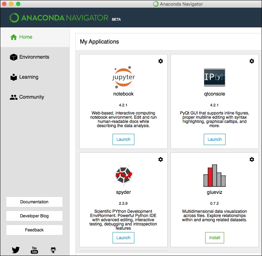
Task: Click the qtconsole version 4.2.1 text
Action: point(214,105)
